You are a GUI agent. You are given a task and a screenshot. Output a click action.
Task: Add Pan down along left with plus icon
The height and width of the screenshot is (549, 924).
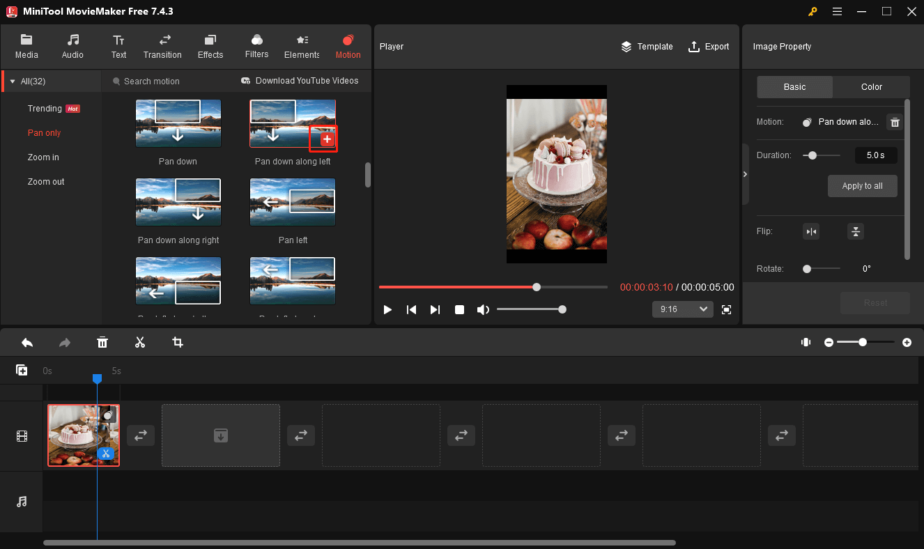pyautogui.click(x=327, y=139)
